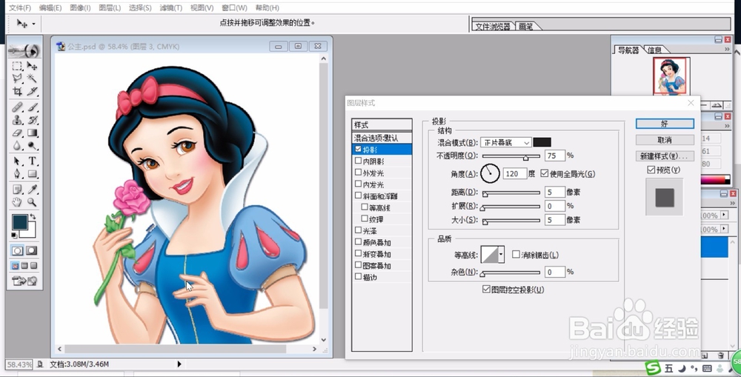The image size is (741, 377).
Task: Click the 距离 value input field
Action: point(555,193)
